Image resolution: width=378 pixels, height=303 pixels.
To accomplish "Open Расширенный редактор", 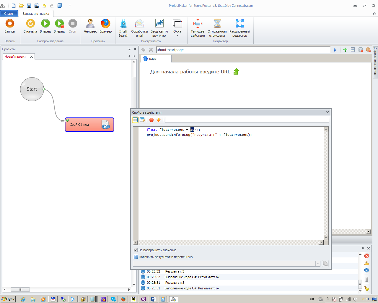I will pos(239,28).
